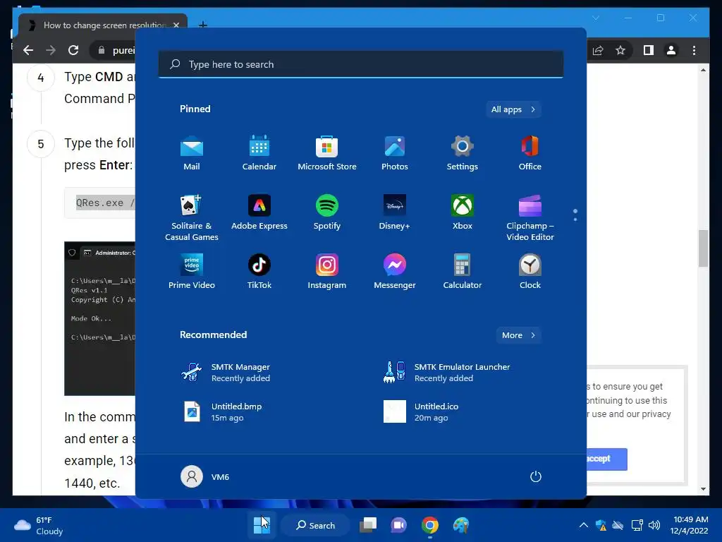The width and height of the screenshot is (722, 542).
Task: Click the Chrome tab search chevron
Action: point(596,18)
